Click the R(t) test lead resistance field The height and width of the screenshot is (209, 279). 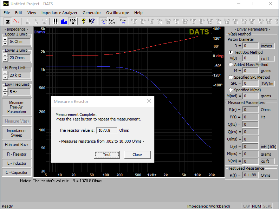click(x=251, y=175)
